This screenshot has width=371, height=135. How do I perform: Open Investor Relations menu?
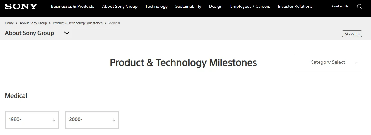pos(295,6)
